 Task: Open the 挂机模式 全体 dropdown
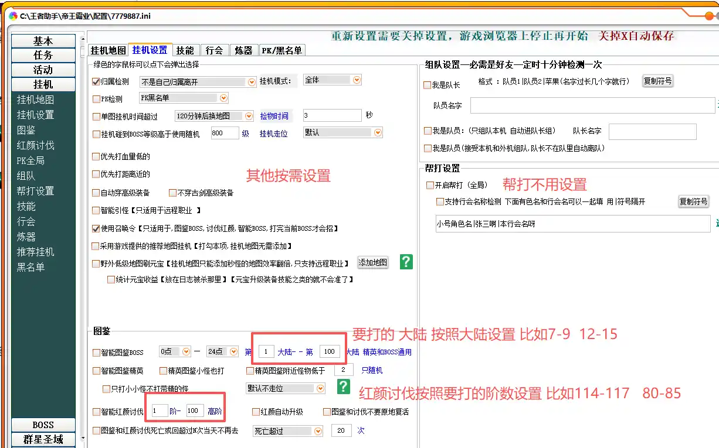(x=357, y=80)
